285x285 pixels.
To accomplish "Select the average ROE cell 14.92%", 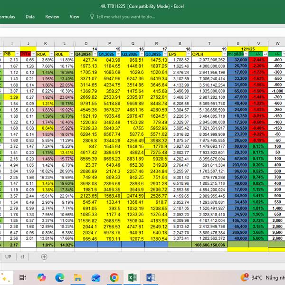I will 64,245.
